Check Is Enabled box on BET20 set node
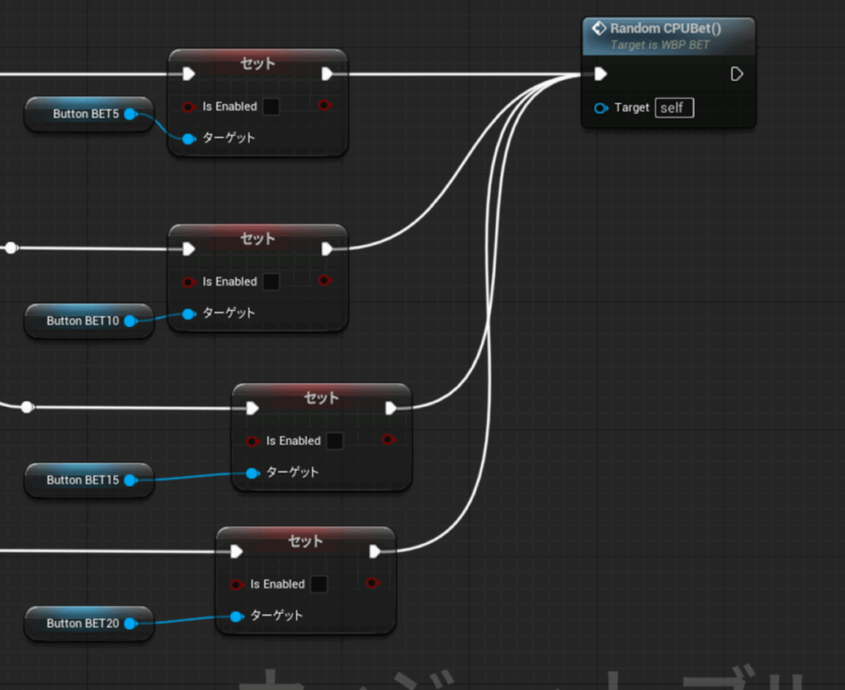845x690 pixels. 319,584
